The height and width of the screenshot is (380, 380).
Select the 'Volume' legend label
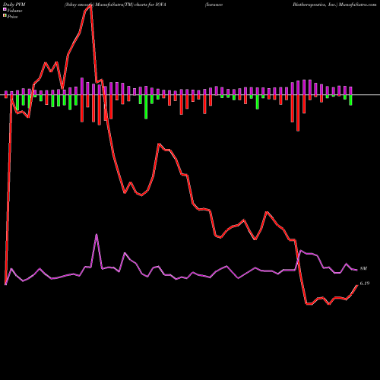click(14, 11)
